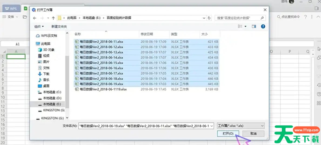Select 本地磁盘 (D:) in sidebar
This screenshot has width=321, height=145.
[x=49, y=98]
